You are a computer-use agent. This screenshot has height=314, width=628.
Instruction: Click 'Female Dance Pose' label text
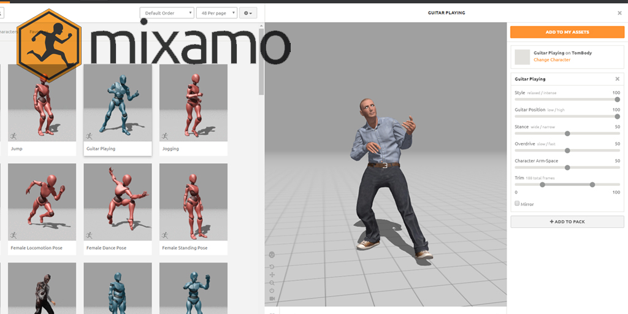[x=106, y=248]
